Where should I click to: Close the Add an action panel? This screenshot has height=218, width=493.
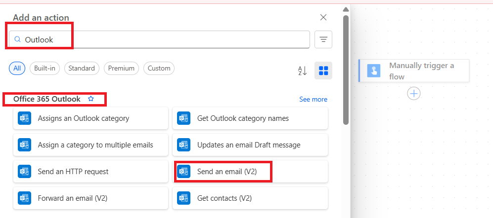pyautogui.click(x=323, y=18)
